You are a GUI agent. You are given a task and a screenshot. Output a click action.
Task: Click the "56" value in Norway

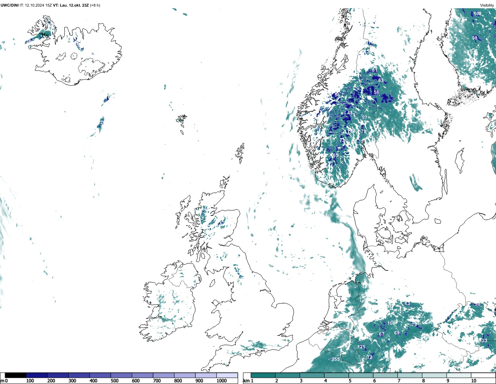[338, 95]
